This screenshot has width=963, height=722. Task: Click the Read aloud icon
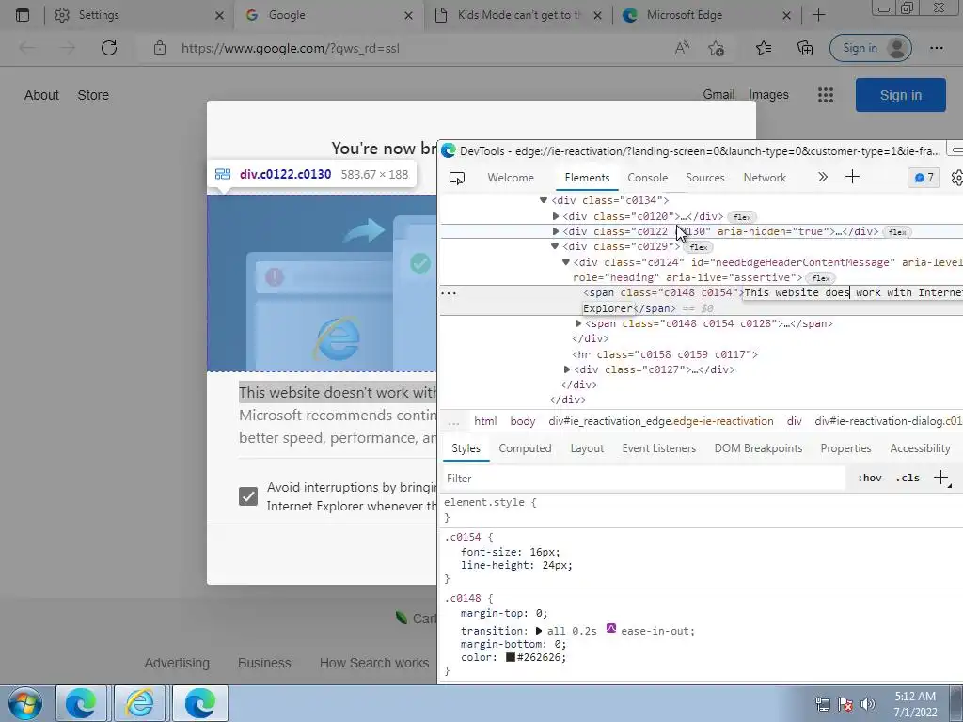(682, 48)
